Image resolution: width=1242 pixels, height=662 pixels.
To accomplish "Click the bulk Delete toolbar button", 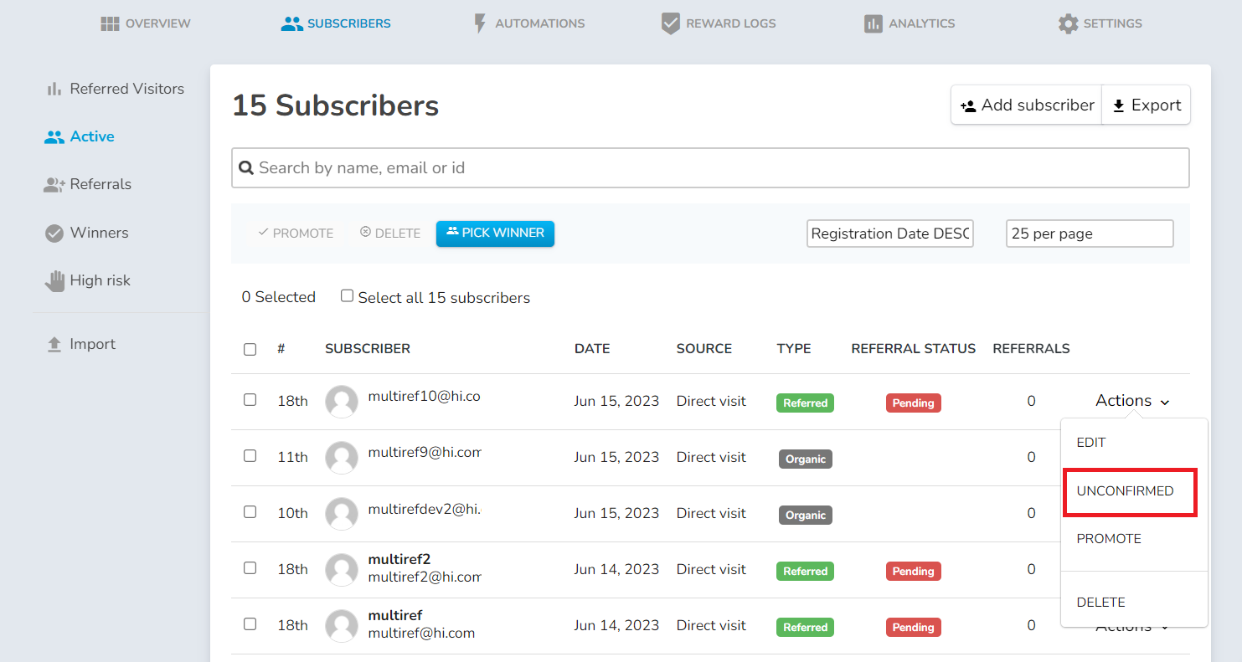I will [390, 233].
